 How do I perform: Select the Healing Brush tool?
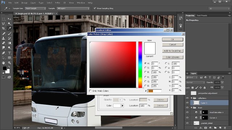click(x=3, y=34)
